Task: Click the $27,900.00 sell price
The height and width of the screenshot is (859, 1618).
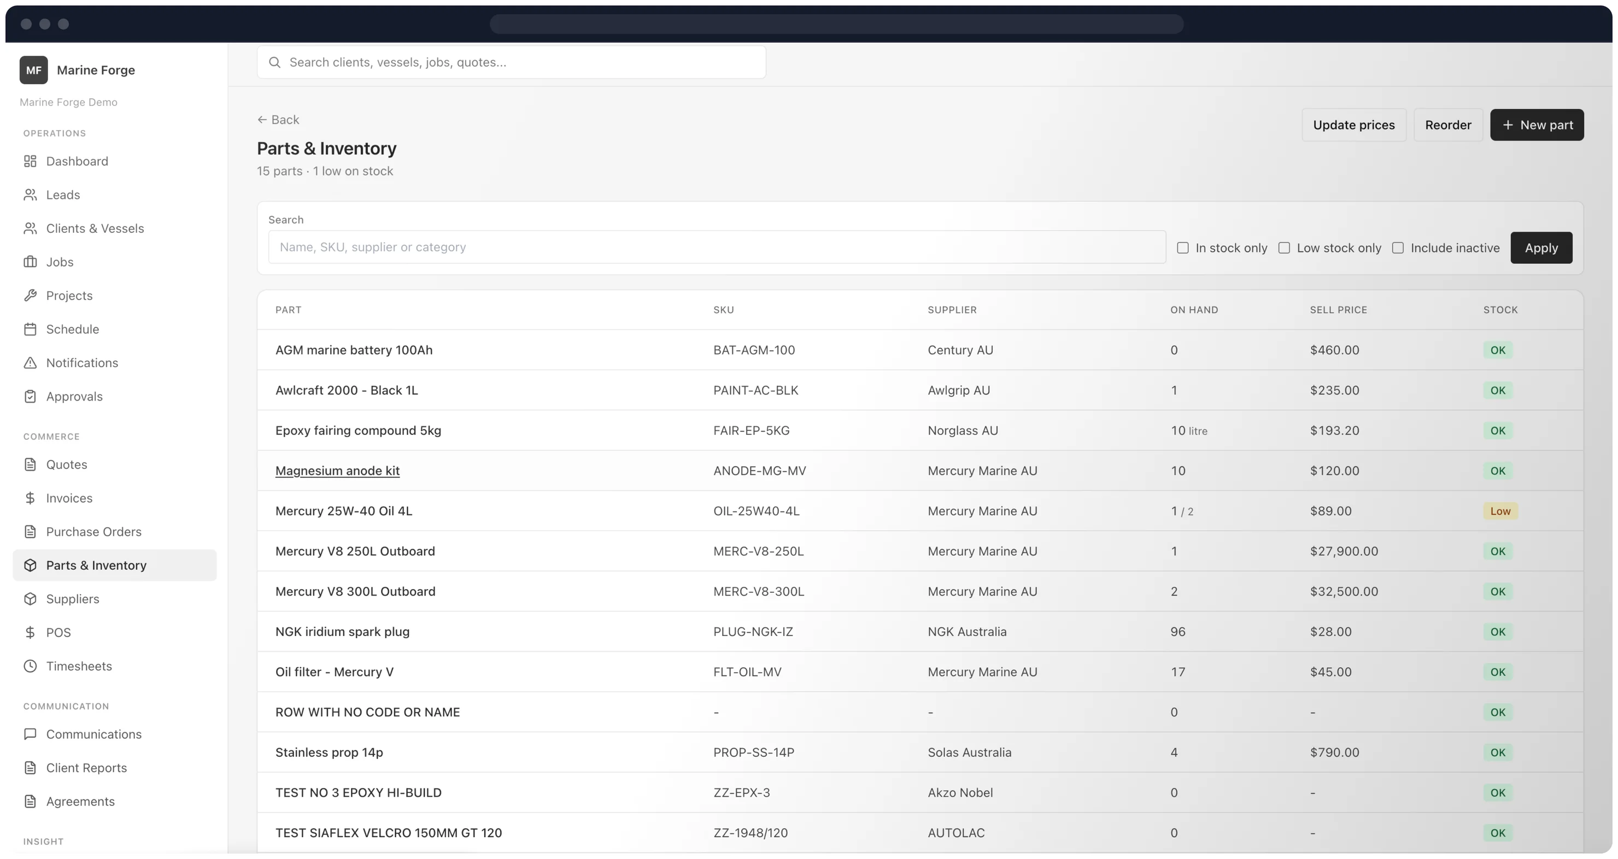Action: [1344, 551]
